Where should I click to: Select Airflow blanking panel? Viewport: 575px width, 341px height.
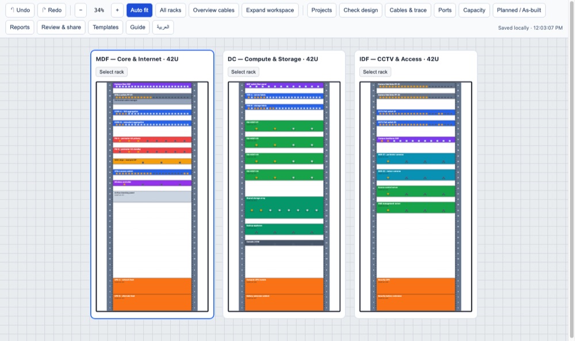[152, 197]
